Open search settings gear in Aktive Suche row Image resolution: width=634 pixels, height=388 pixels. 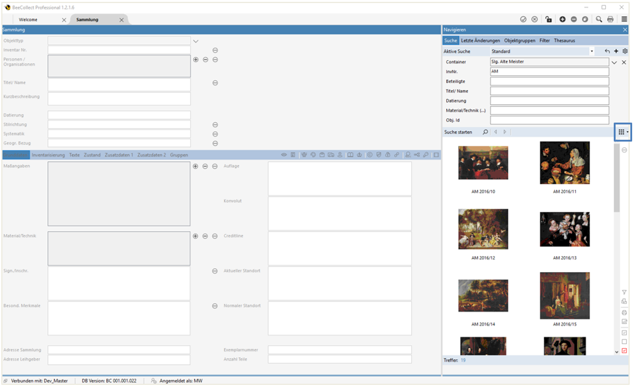click(x=625, y=51)
